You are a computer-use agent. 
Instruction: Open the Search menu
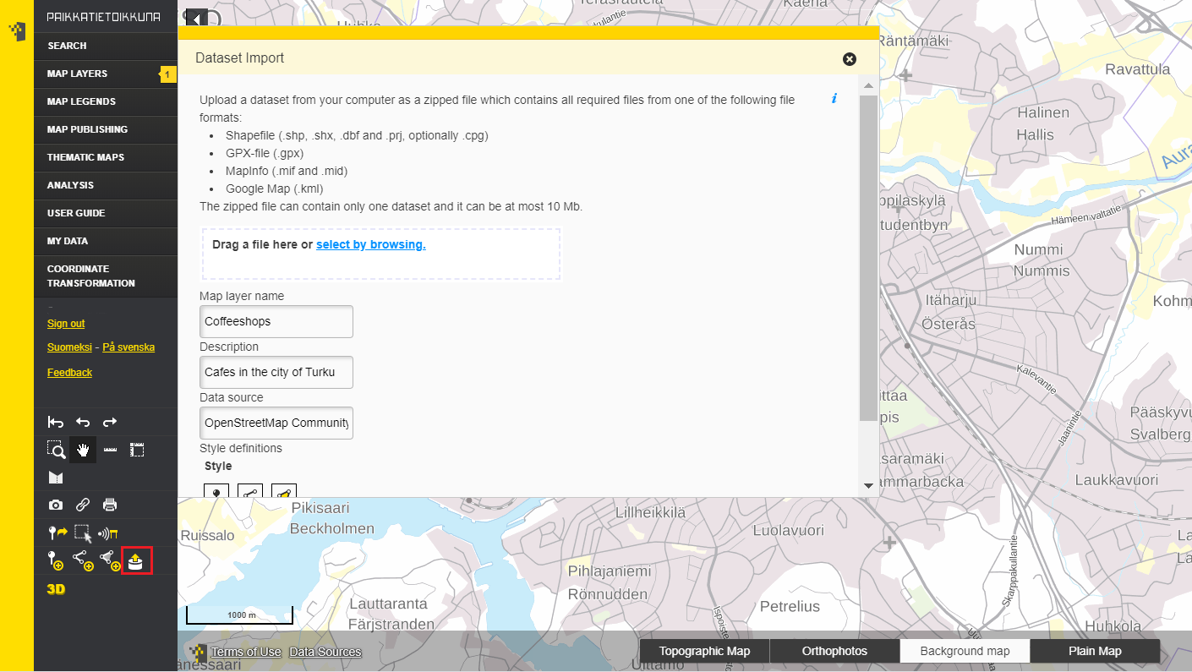(106, 46)
